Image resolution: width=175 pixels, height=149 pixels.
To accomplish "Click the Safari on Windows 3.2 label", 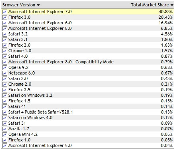I will point(30,95).
